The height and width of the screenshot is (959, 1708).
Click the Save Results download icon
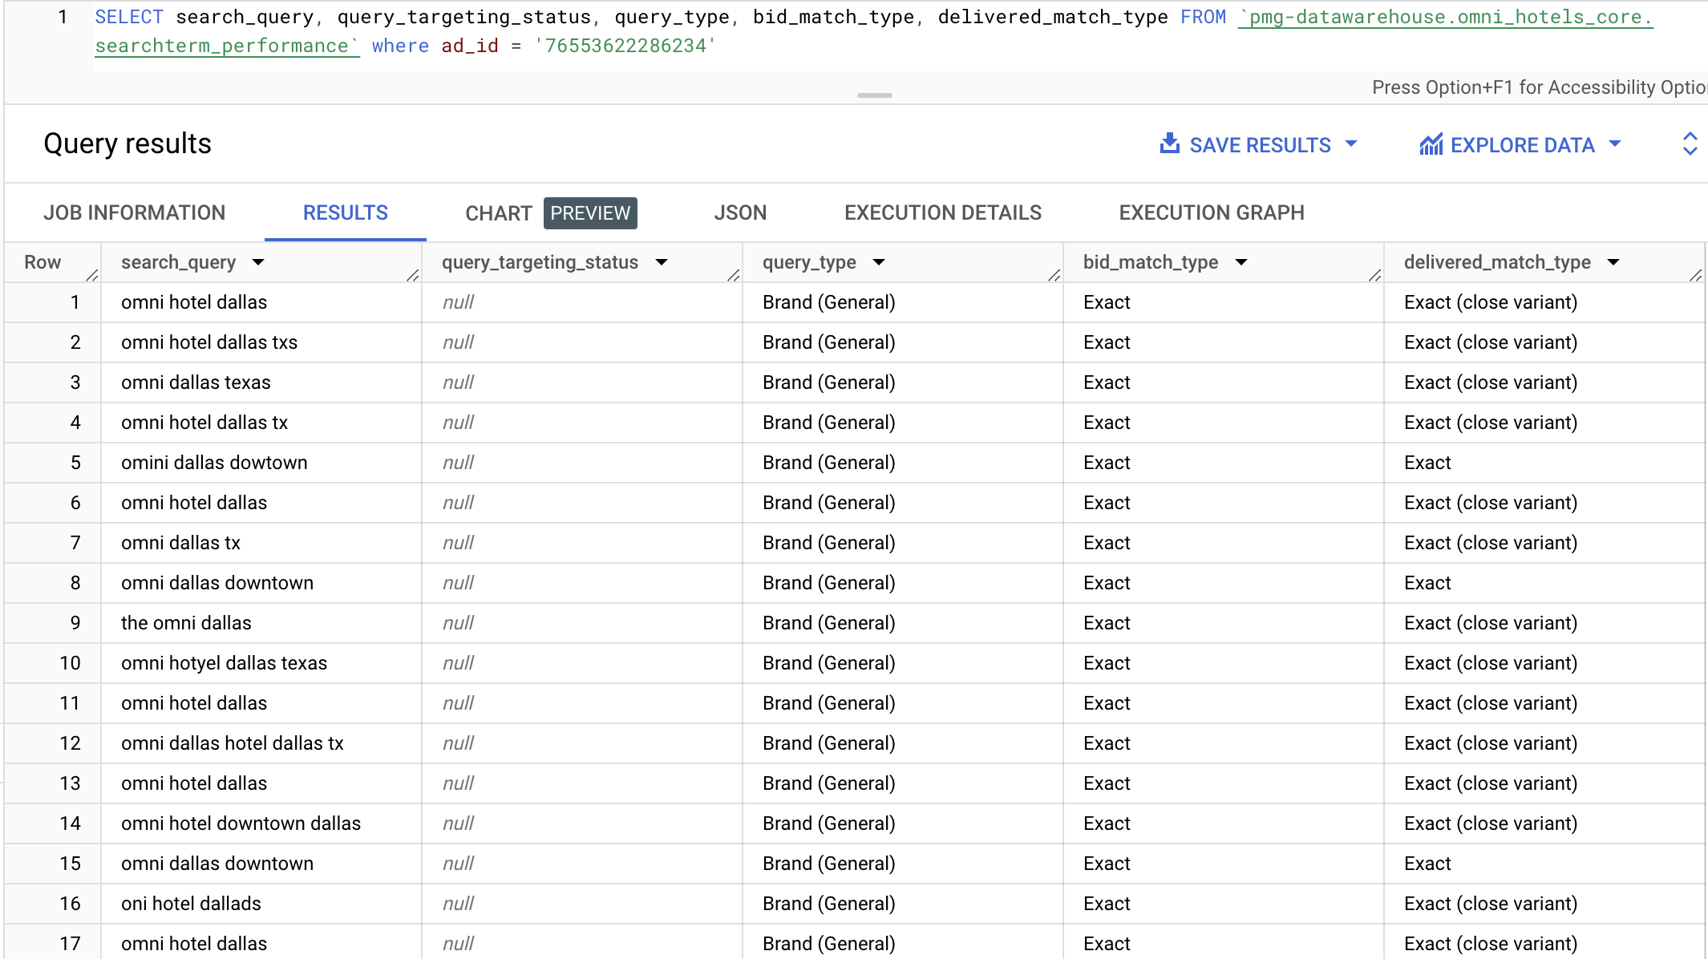[x=1170, y=144]
